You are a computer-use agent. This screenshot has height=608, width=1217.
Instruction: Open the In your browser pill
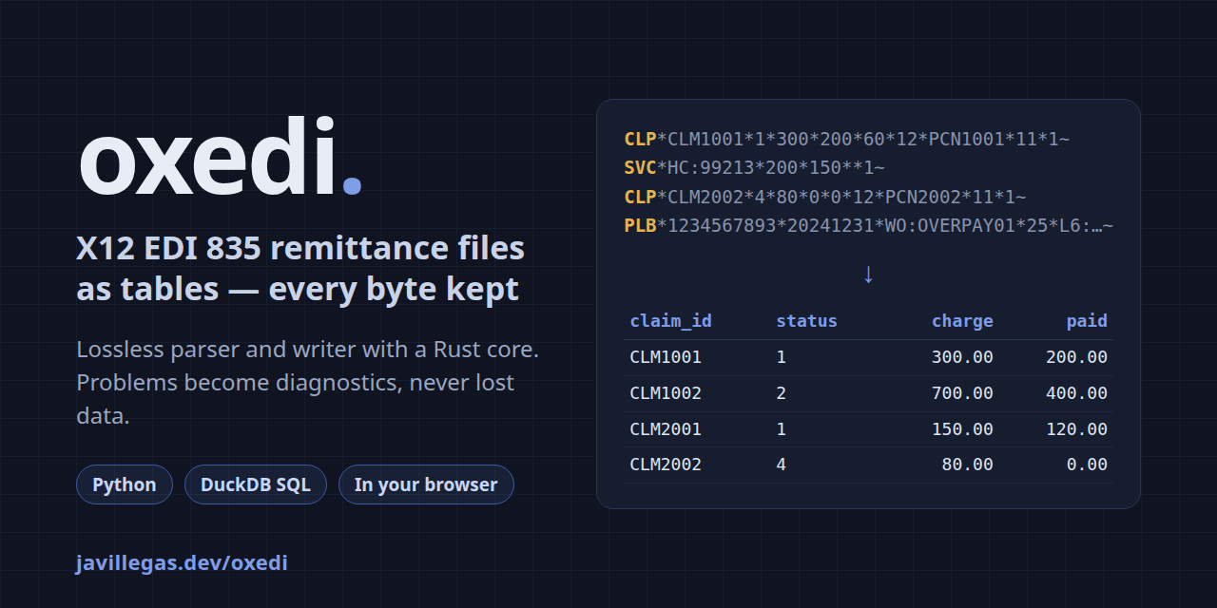coord(426,484)
